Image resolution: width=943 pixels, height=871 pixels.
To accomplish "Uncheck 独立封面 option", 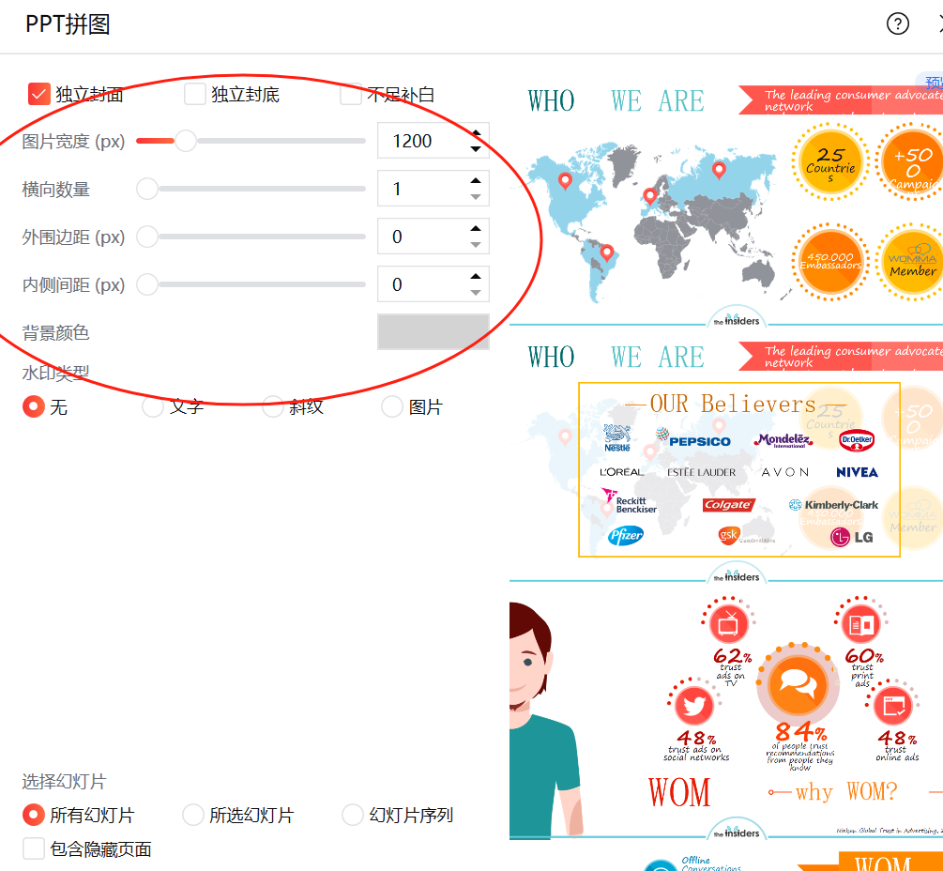I will [x=38, y=94].
